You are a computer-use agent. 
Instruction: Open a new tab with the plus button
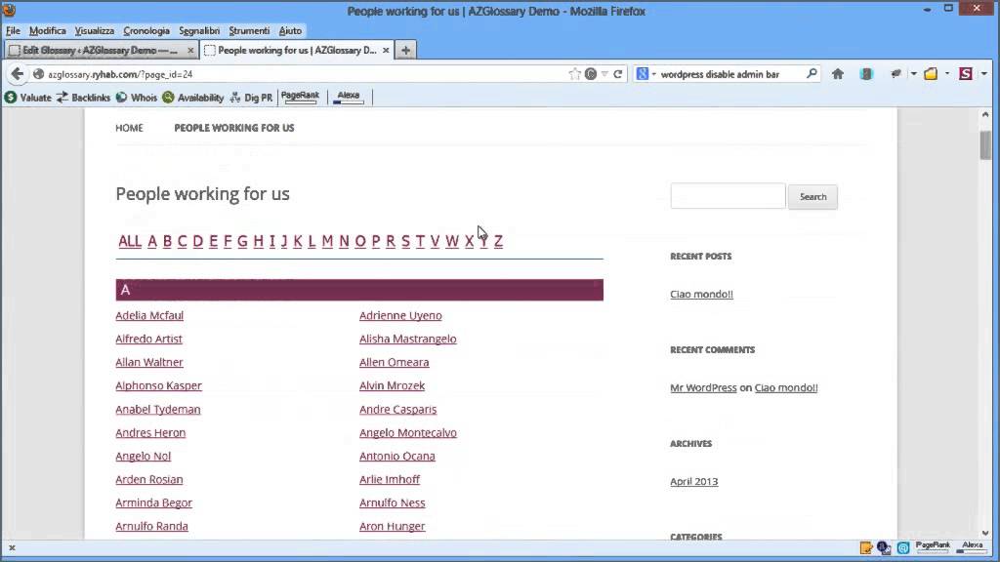(405, 50)
